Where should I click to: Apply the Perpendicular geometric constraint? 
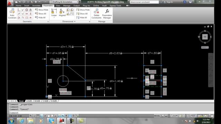click(x=23, y=14)
